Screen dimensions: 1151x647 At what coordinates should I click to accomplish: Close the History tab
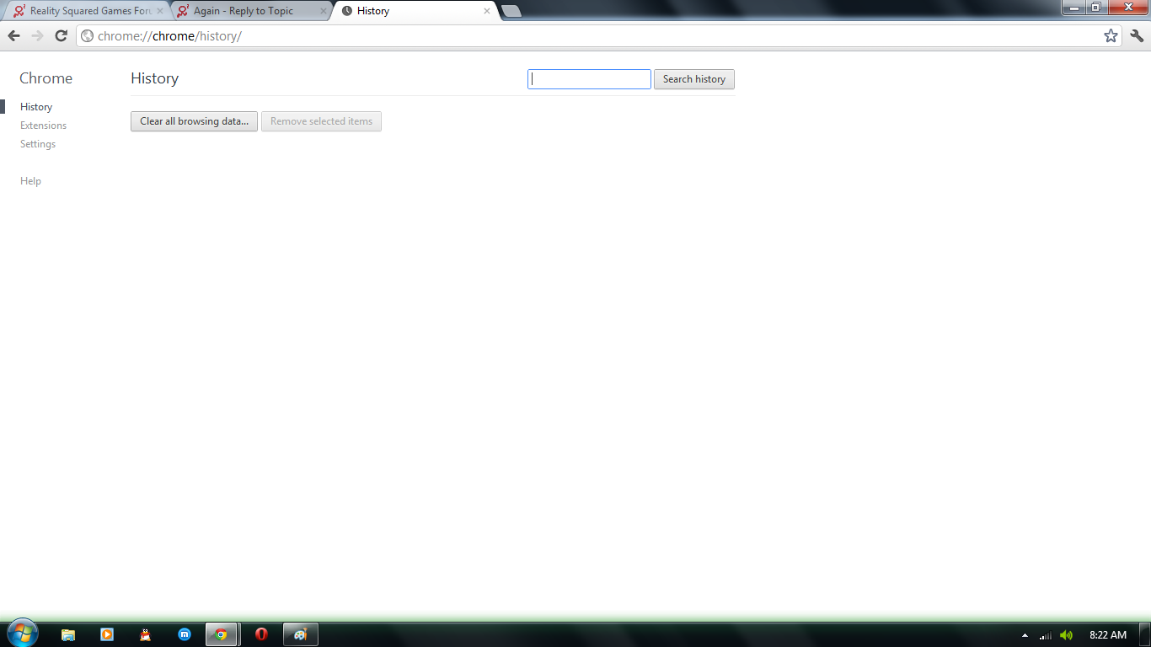(486, 11)
